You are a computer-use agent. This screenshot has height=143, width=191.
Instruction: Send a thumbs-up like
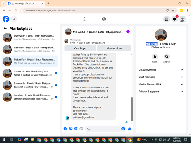coord(130,129)
